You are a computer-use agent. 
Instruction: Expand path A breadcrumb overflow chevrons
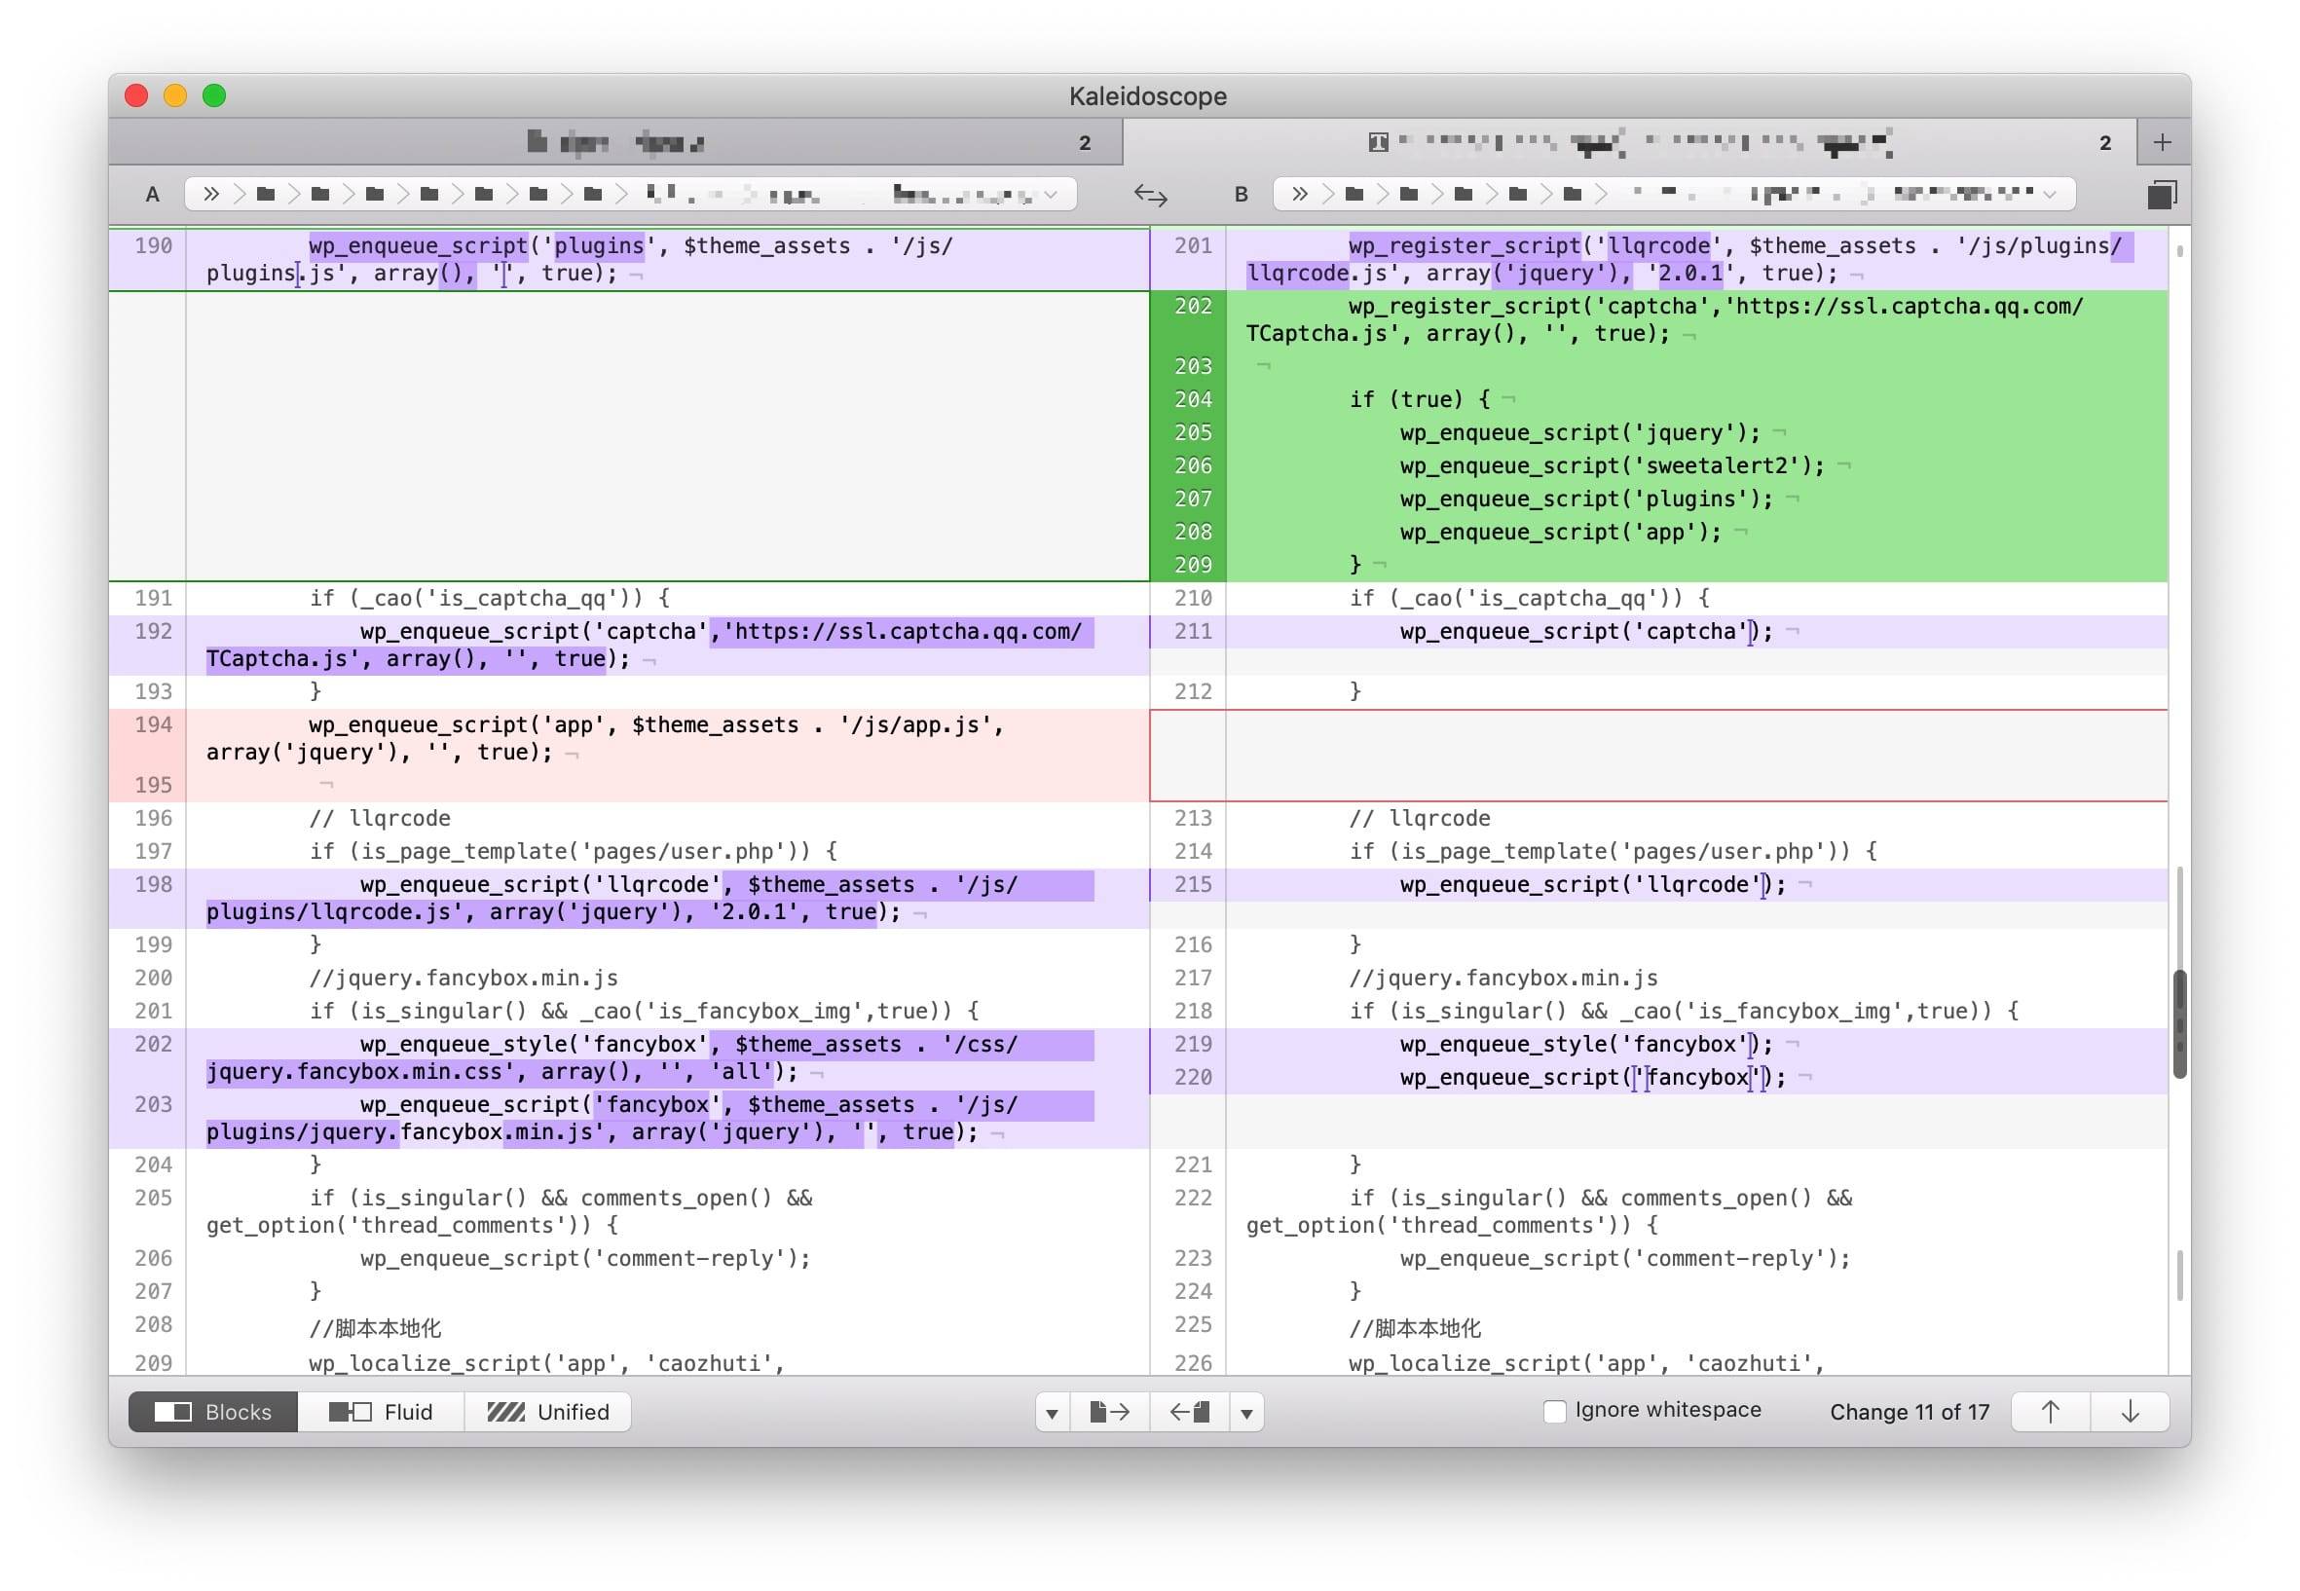point(210,195)
